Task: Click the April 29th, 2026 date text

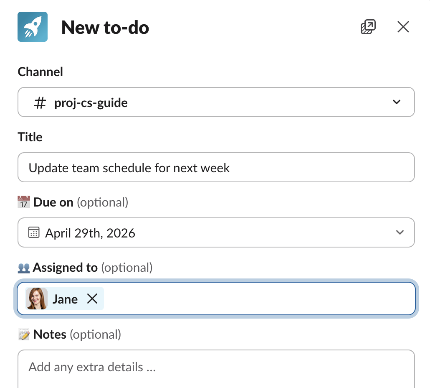Action: click(90, 232)
